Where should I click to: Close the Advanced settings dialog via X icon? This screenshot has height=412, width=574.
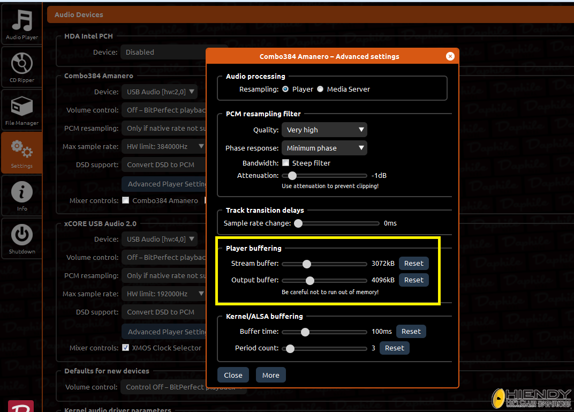click(450, 56)
